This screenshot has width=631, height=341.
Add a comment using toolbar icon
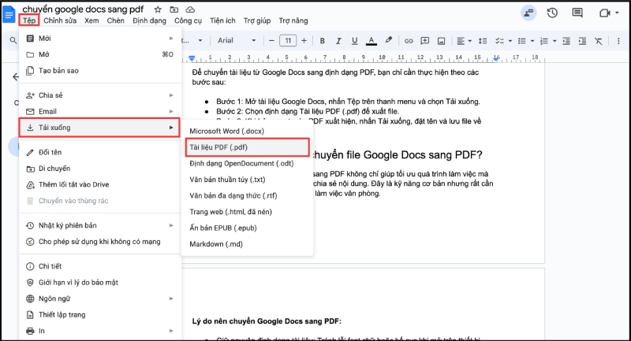coord(424,41)
